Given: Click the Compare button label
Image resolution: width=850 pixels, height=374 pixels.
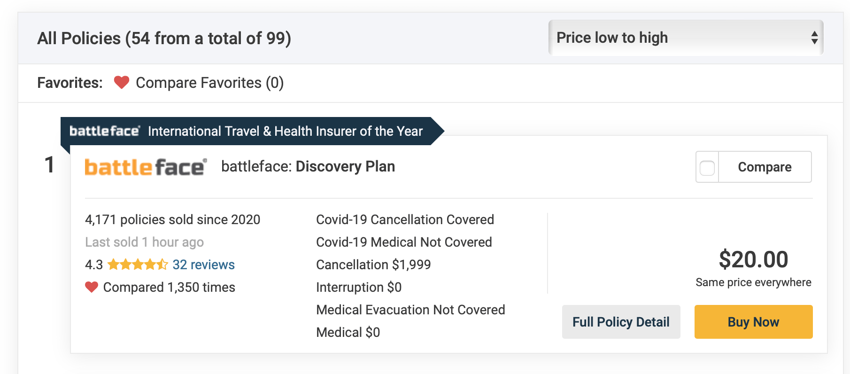Looking at the screenshot, I should [x=765, y=167].
